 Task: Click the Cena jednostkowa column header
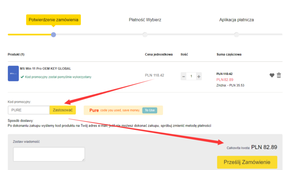tap(159, 54)
